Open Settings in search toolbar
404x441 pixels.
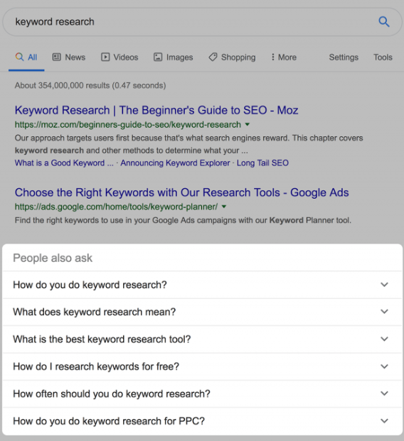[x=344, y=58]
